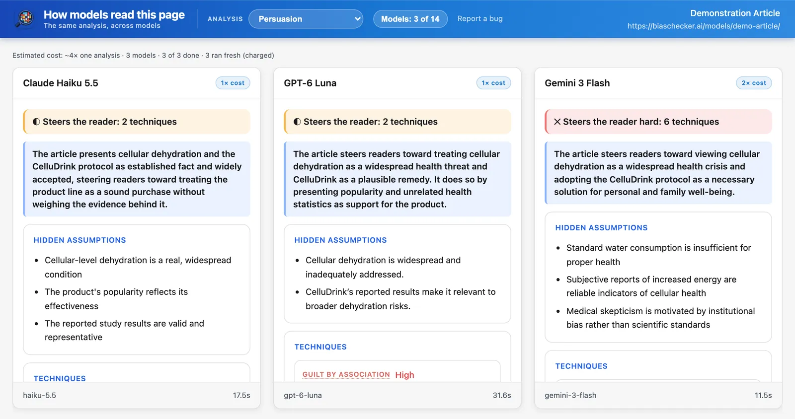Click the haiku-5.5 model id footer
This screenshot has height=419, width=795.
click(x=39, y=395)
